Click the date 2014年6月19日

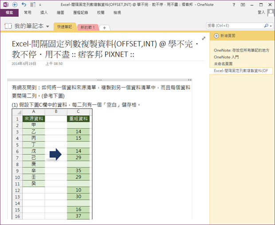pos(24,64)
